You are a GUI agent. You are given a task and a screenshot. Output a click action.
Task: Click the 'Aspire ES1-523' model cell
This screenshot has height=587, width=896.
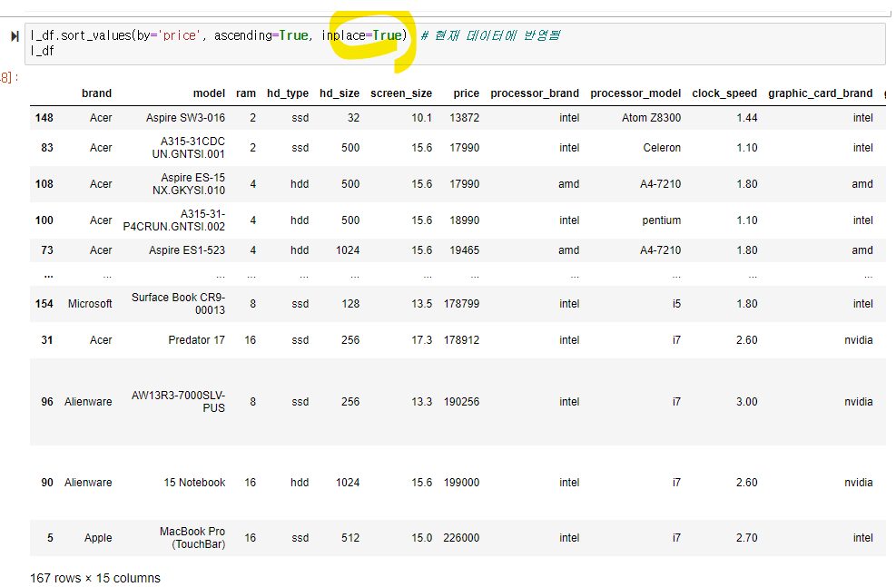click(x=187, y=250)
